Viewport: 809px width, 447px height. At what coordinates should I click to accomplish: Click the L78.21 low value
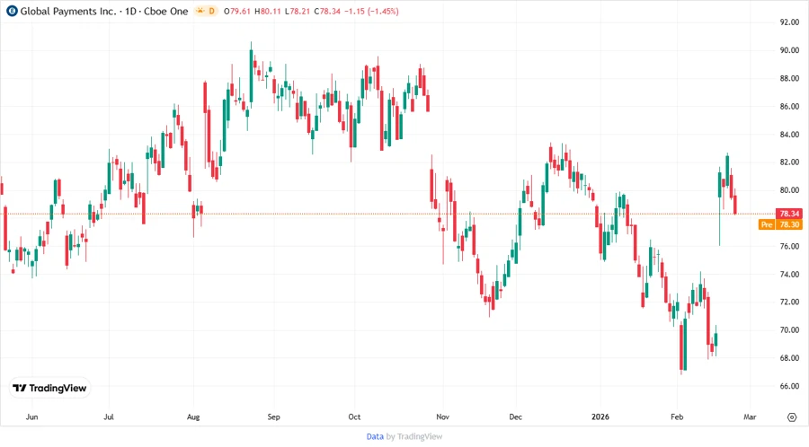click(x=298, y=12)
